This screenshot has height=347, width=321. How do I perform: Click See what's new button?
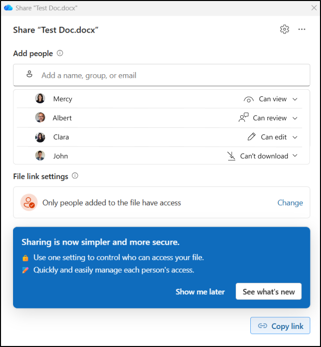tap(268, 291)
